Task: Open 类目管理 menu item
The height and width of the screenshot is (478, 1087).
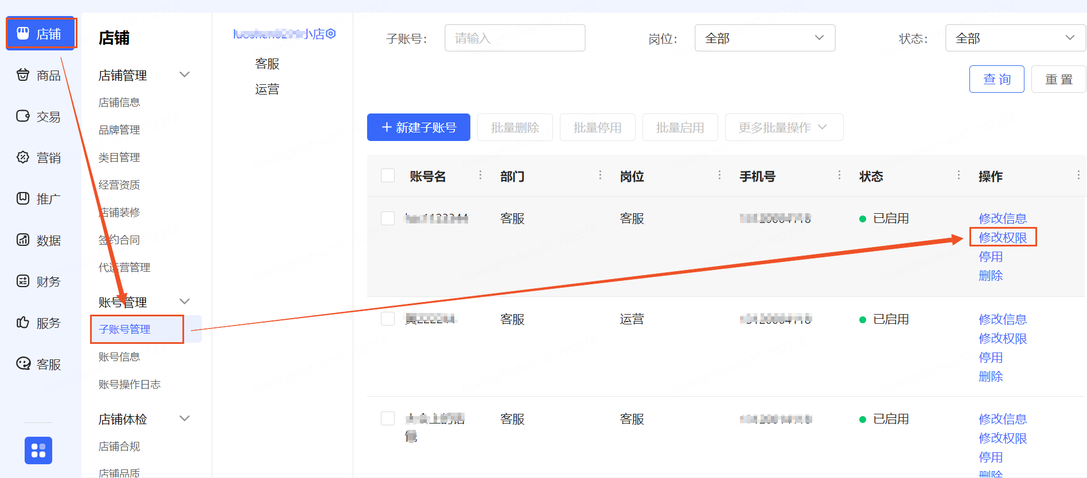Action: [x=119, y=158]
